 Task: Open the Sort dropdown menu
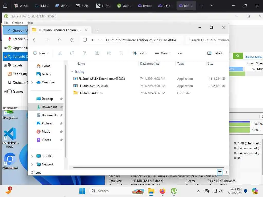tap(140, 53)
